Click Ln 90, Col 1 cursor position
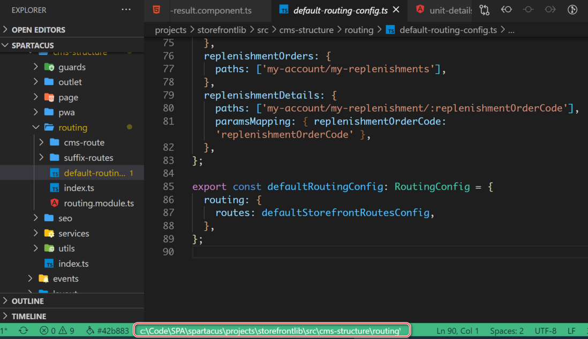Screen dimensions: 588x339 point(457,331)
